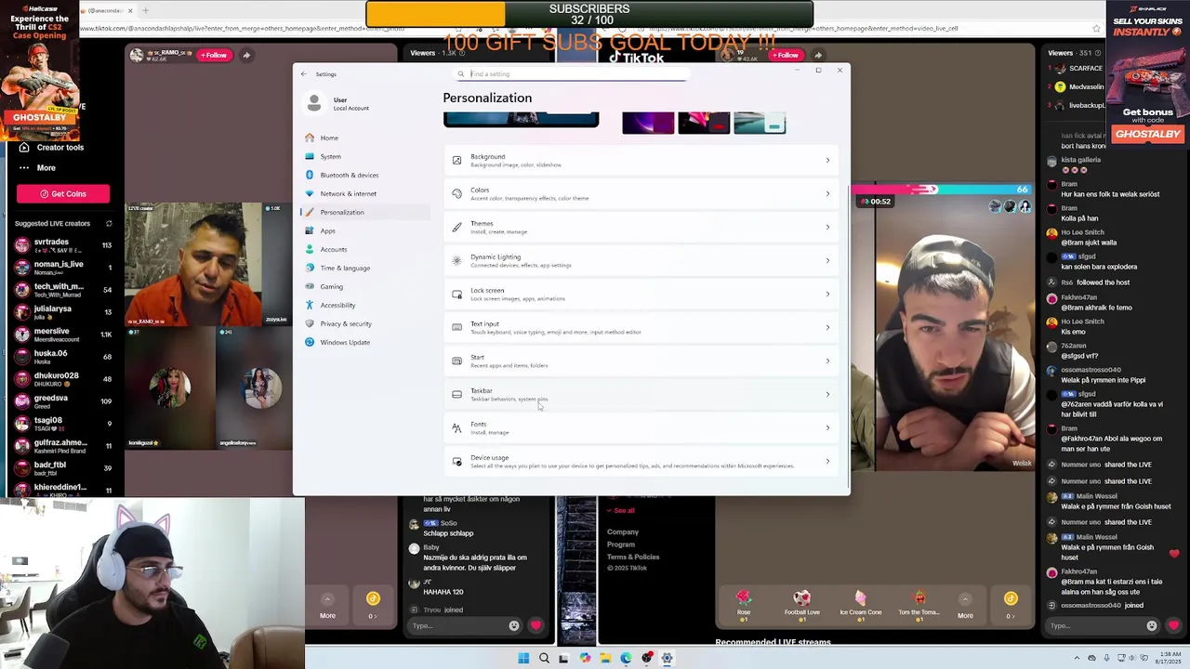Open the Windows Start button

click(x=523, y=658)
